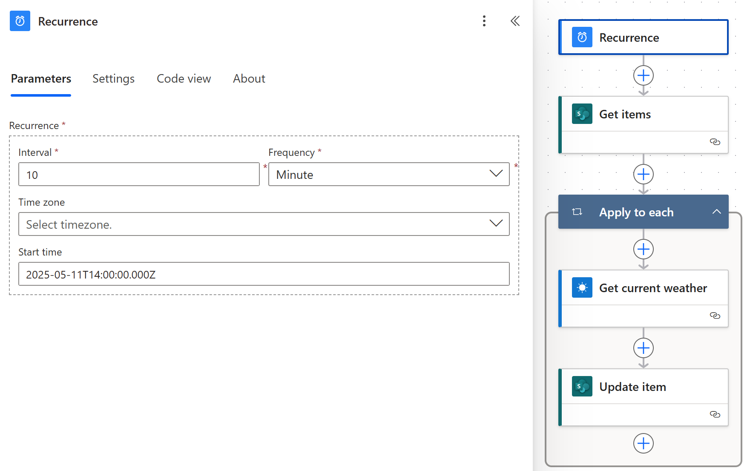Select the Apply to each header
This screenshot has width=750, height=471.
[643, 212]
